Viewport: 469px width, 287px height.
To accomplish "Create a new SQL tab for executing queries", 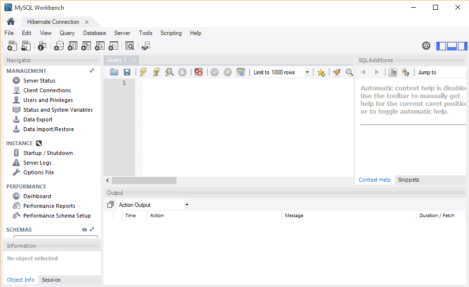I will (x=12, y=45).
